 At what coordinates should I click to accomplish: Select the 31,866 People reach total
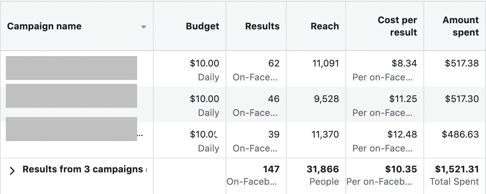[323, 175]
